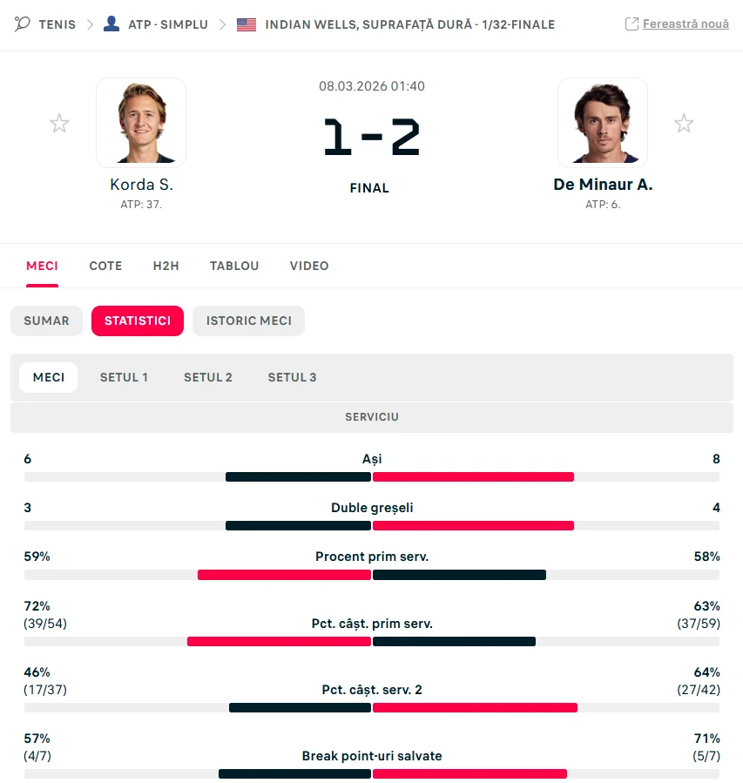Select the SUMAR button
This screenshot has height=783, width=743.
47,321
